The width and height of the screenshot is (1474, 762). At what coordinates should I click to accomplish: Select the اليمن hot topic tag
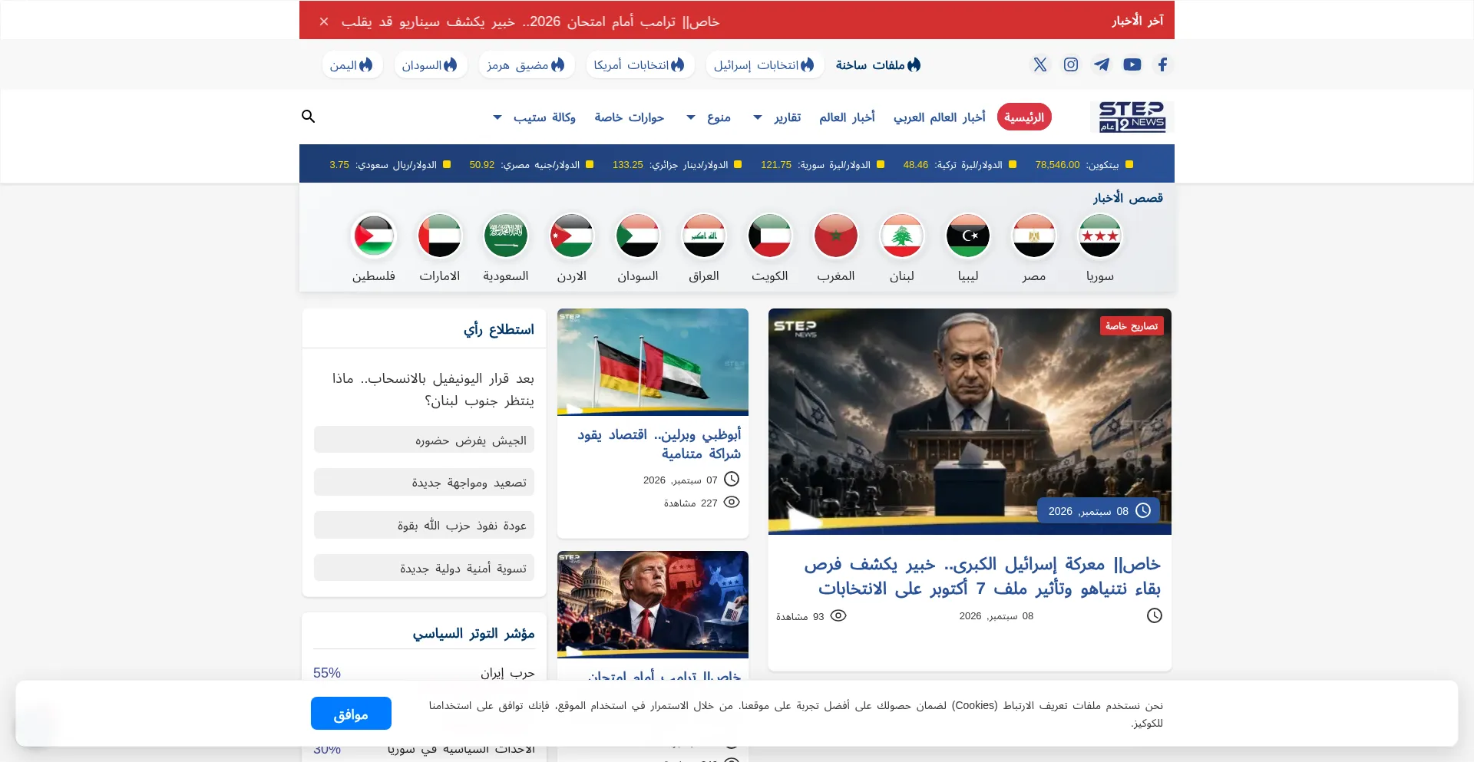coord(352,65)
